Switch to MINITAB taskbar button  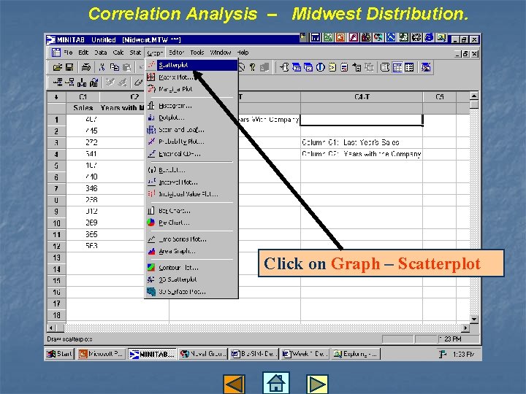(152, 354)
